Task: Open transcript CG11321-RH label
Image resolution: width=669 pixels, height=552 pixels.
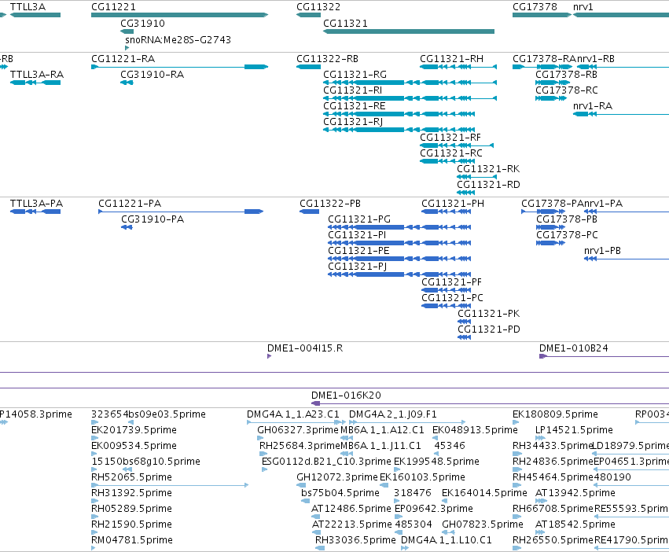Action: 451,58
